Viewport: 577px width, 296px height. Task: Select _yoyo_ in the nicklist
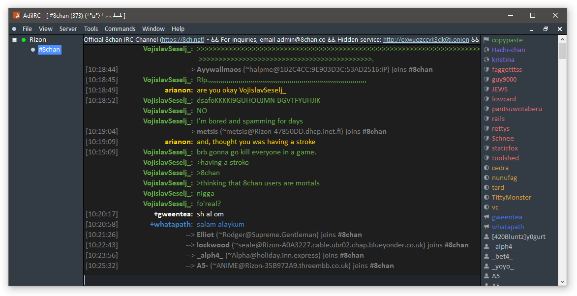pyautogui.click(x=503, y=266)
